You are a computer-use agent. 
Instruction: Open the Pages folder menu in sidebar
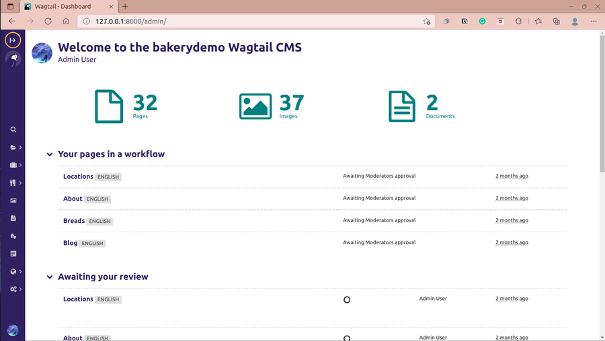[13, 147]
